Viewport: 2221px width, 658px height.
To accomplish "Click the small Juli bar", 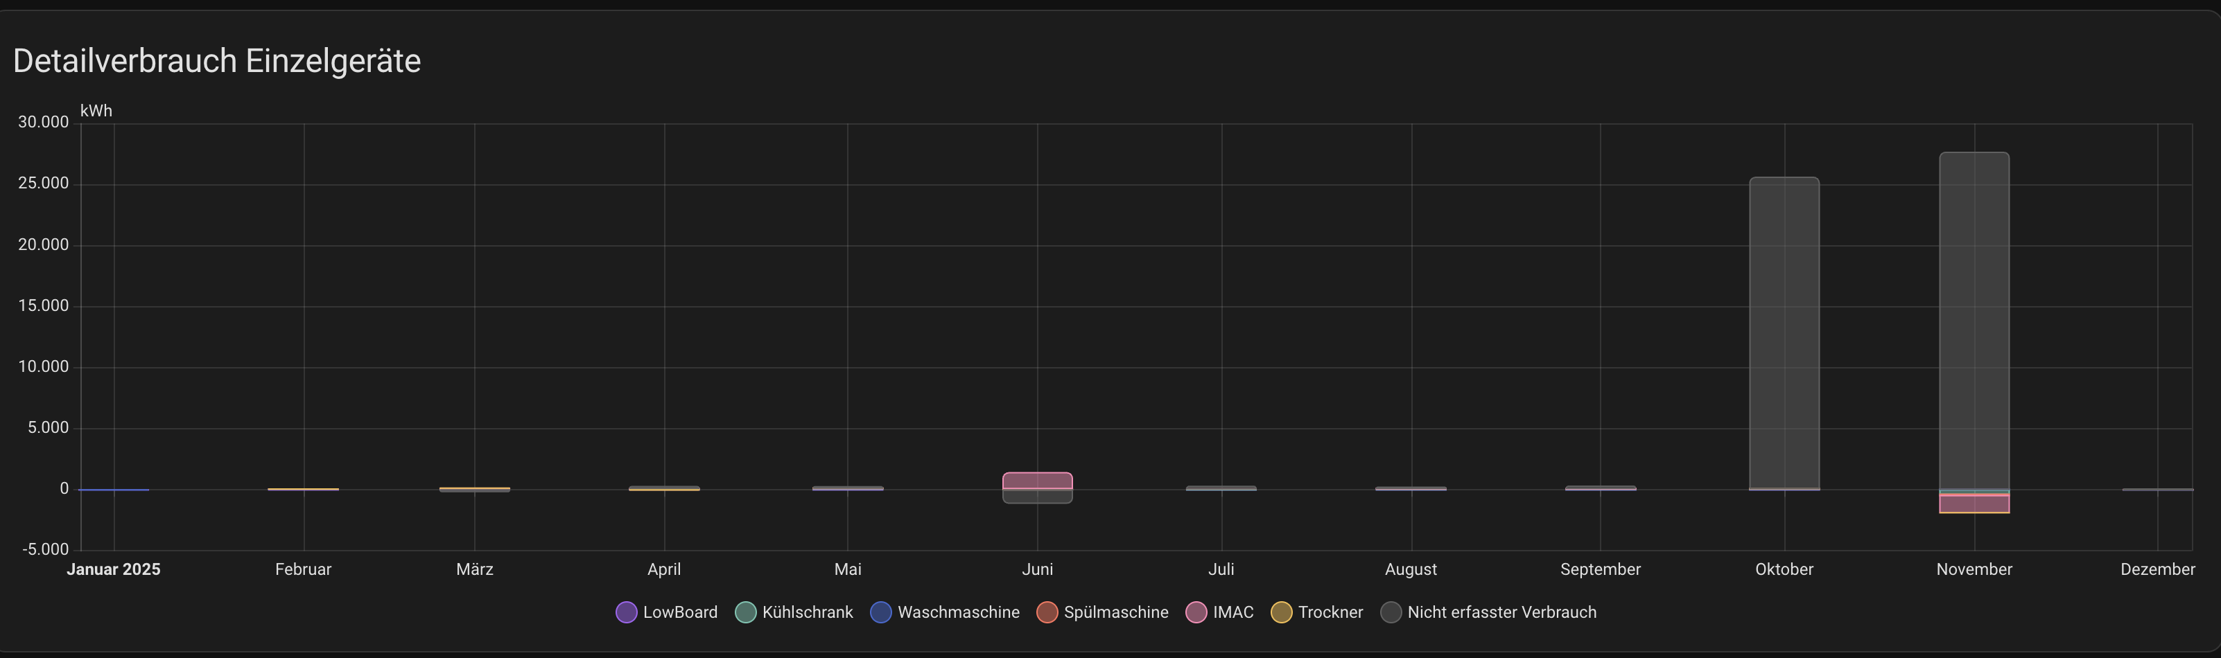I will pyautogui.click(x=1221, y=488).
